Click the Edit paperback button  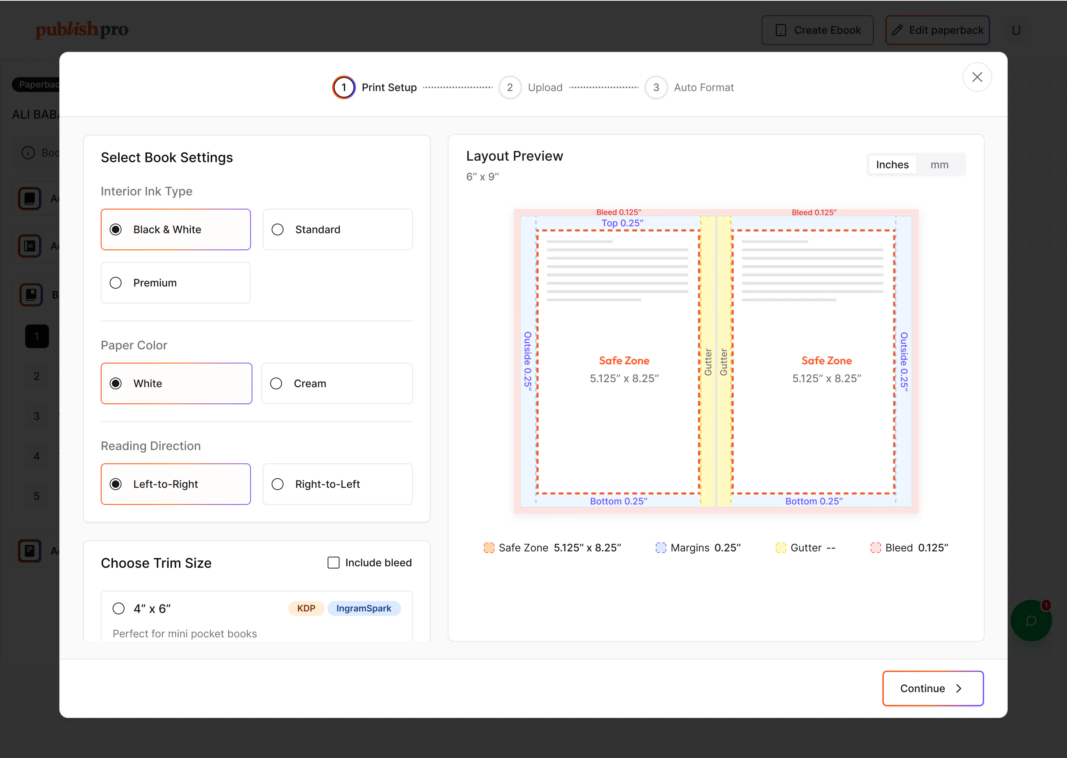pyautogui.click(x=937, y=30)
